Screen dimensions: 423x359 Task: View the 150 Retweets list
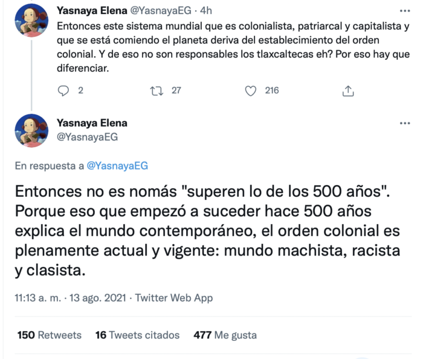tap(50, 335)
